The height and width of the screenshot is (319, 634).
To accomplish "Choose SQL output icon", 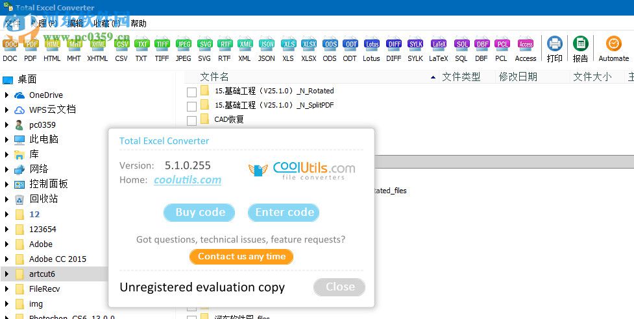I will tap(461, 45).
